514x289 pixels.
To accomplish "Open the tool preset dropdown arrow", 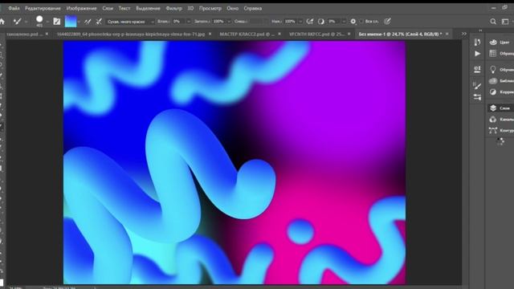I will click(26, 22).
